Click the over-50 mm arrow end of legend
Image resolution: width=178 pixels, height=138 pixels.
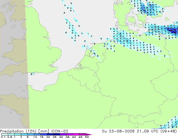click(89, 134)
